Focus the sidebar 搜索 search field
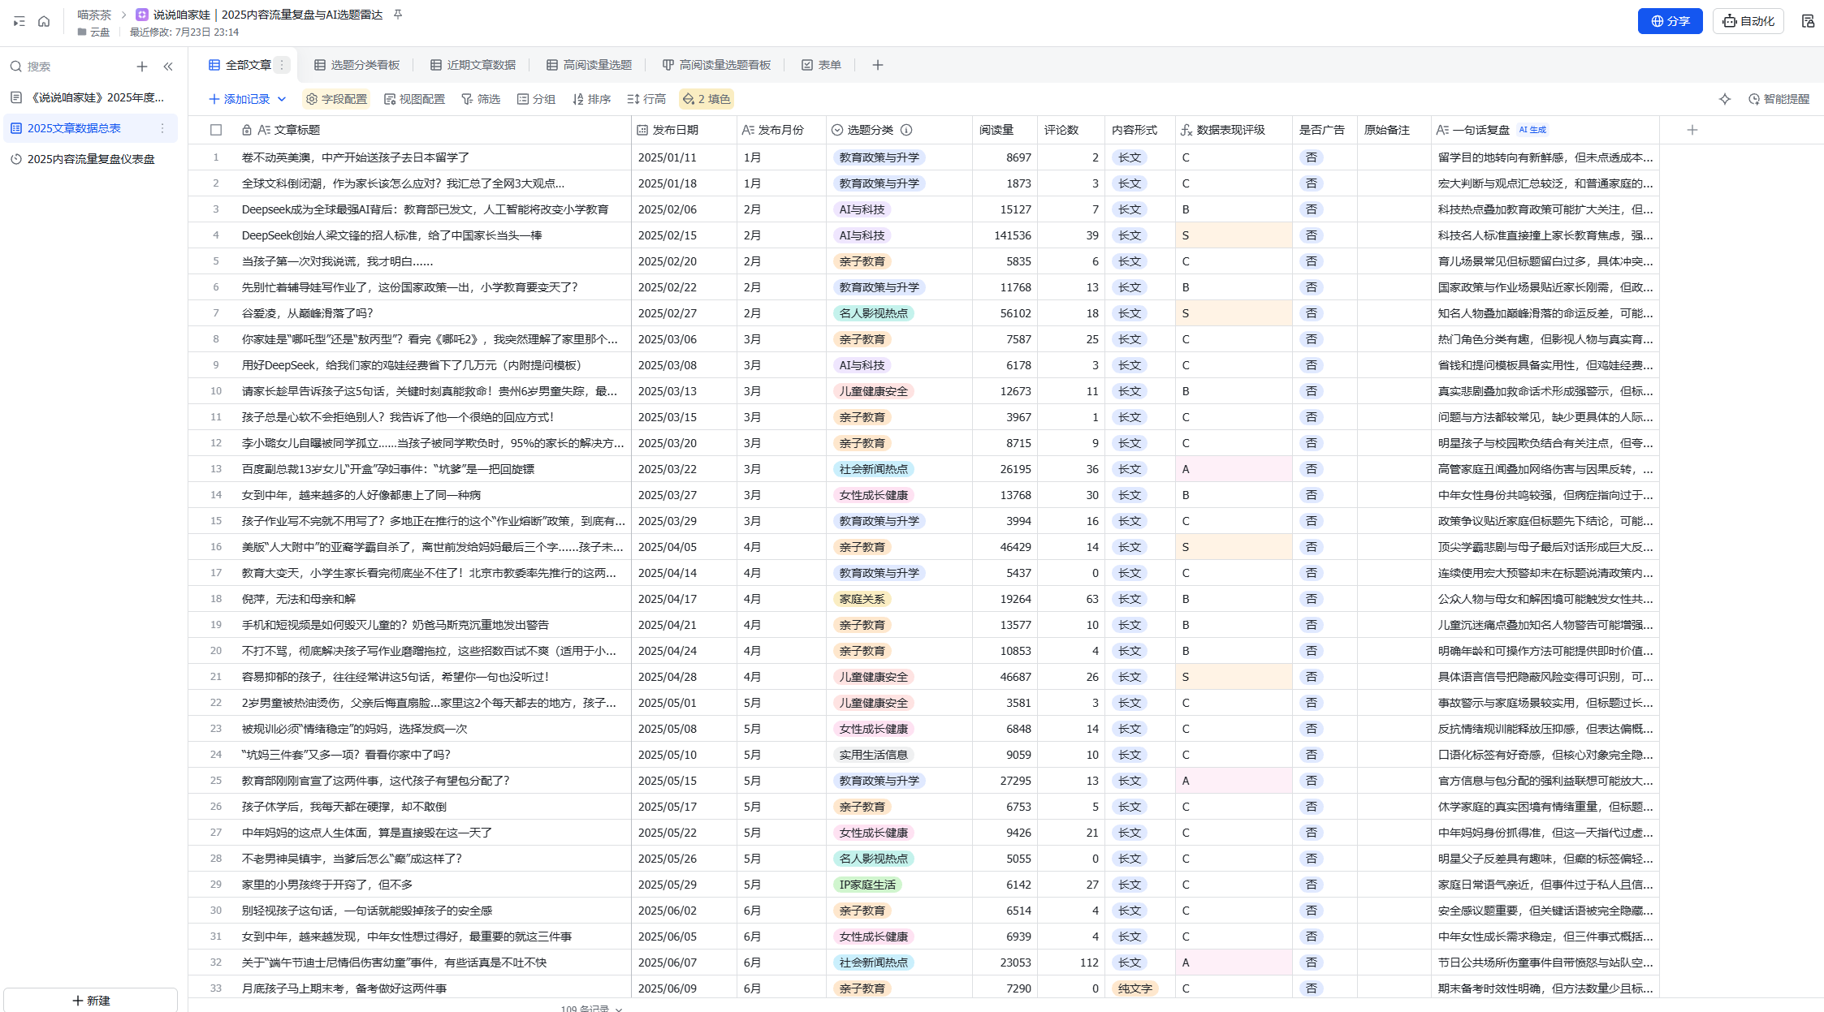This screenshot has width=1824, height=1012. point(69,67)
